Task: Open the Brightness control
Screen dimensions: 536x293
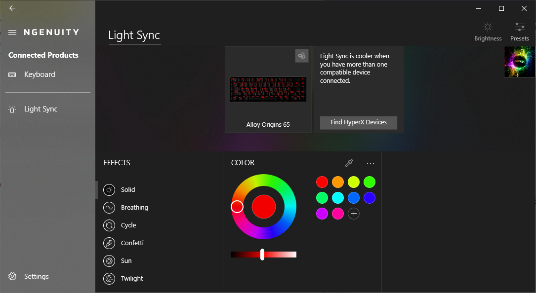Action: (488, 32)
